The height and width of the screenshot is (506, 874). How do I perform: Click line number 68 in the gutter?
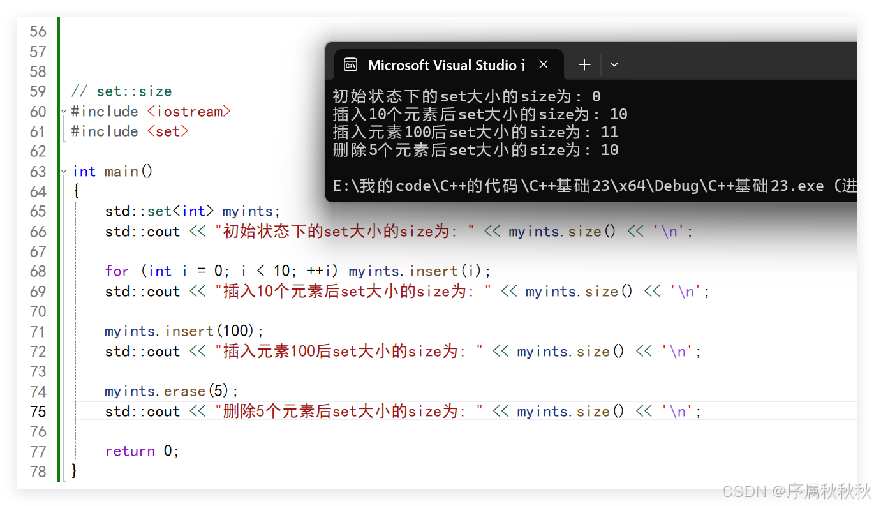[x=38, y=271]
